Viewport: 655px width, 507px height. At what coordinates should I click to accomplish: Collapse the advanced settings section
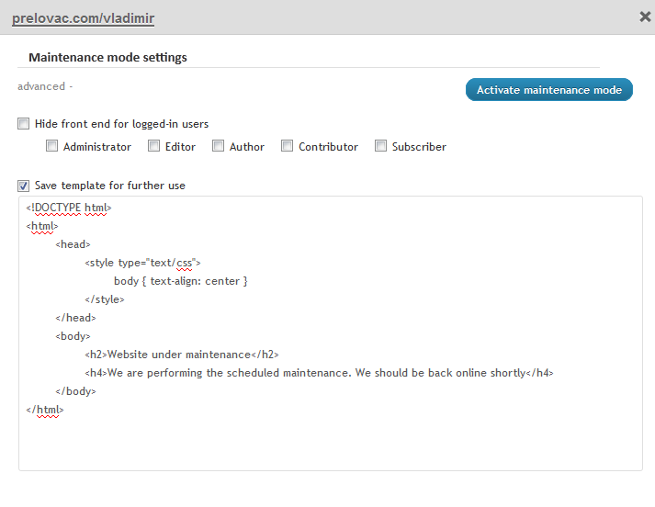[44, 86]
